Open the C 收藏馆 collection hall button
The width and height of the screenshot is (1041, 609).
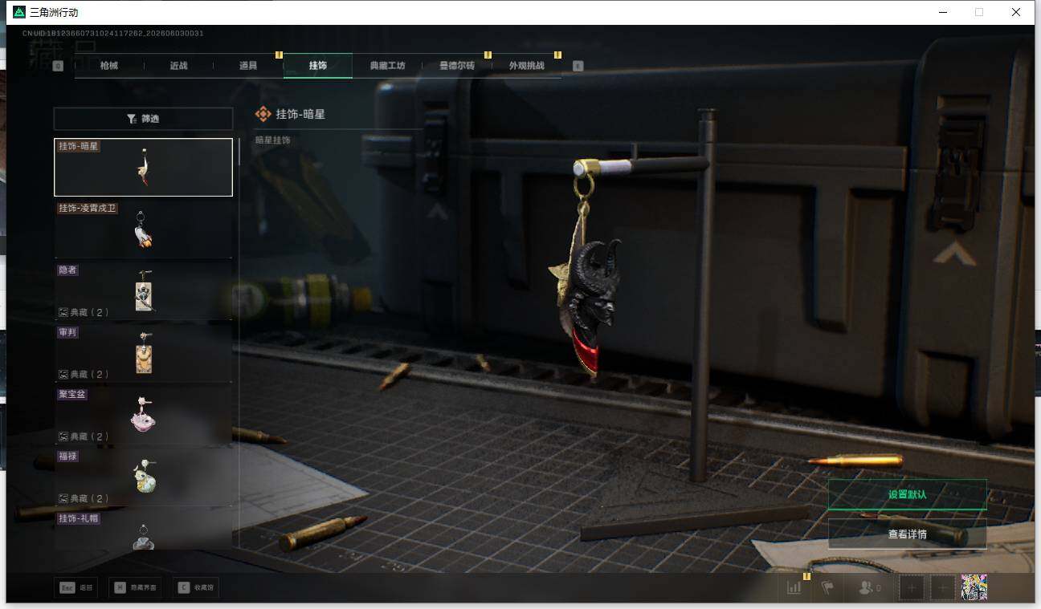tap(195, 588)
